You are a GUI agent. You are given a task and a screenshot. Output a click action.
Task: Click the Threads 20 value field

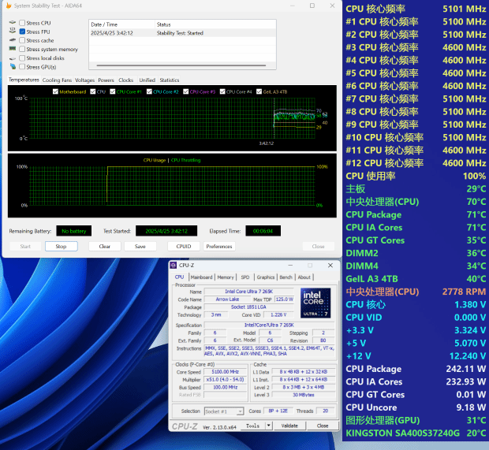point(325,411)
